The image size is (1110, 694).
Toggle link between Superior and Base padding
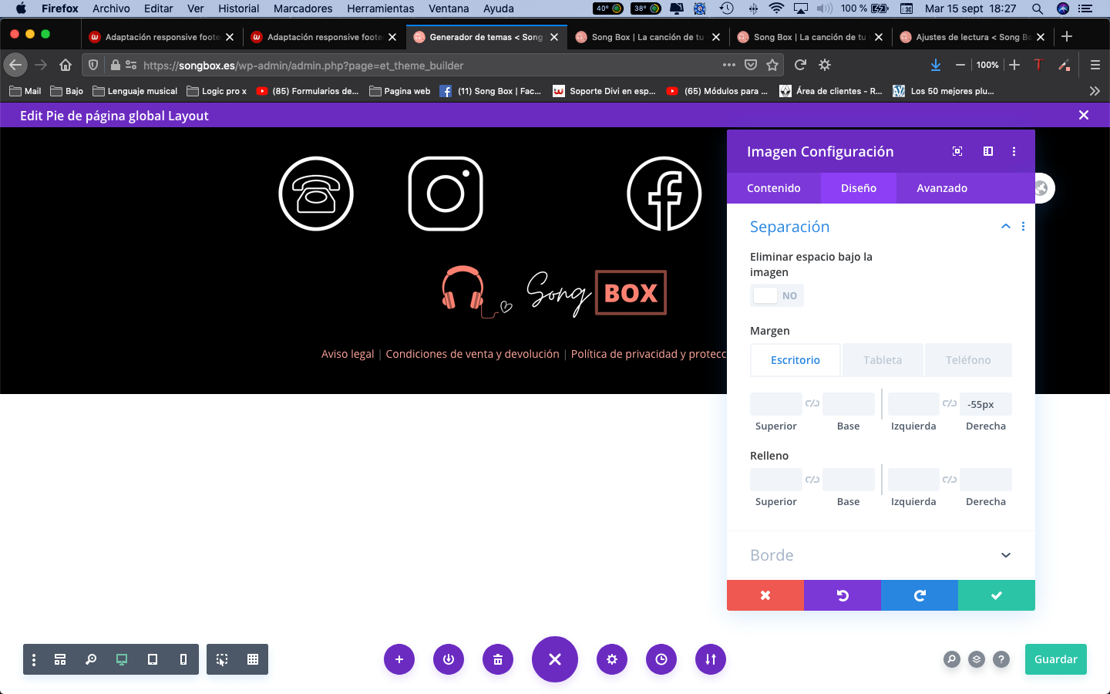[x=812, y=480]
